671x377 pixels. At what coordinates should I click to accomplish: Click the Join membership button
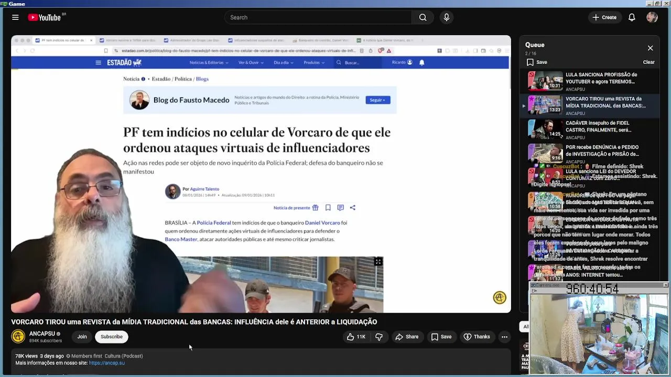(82, 337)
